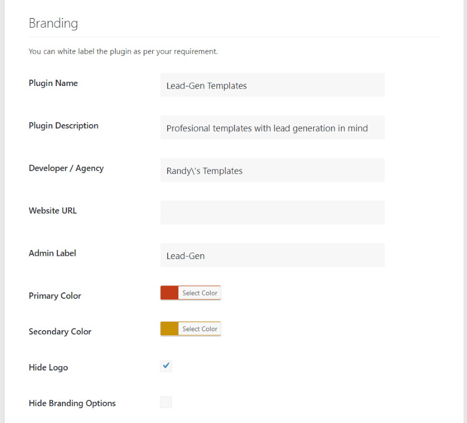Click the Plugin Name label
The width and height of the screenshot is (467, 423).
click(x=53, y=83)
